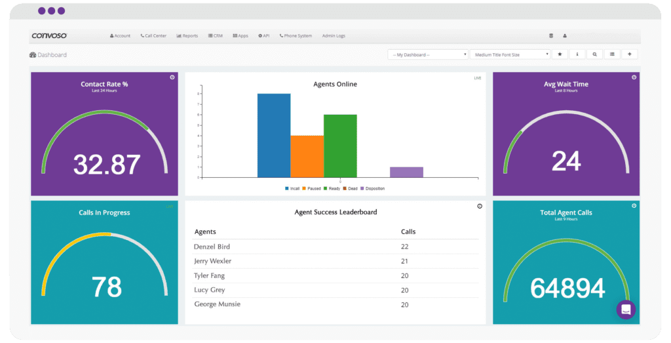
Task: Open the Call Center menu
Action: click(155, 36)
